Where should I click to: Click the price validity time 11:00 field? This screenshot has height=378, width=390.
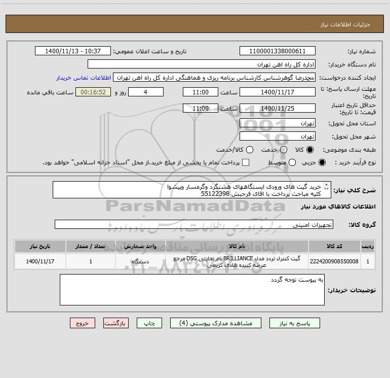click(201, 108)
